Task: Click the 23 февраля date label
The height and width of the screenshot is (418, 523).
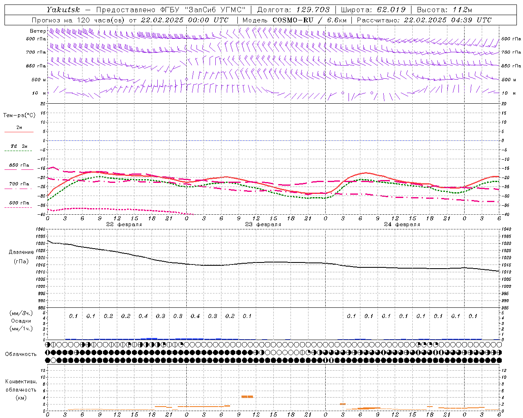Action: 263,225
